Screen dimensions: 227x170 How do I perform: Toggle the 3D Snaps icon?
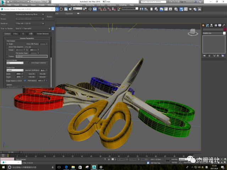(100, 9)
